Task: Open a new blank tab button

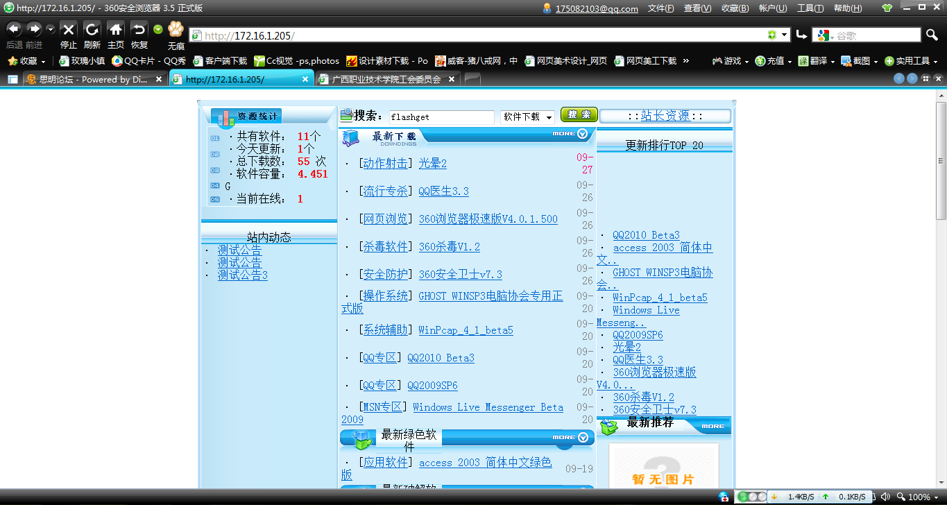Action: [472, 80]
